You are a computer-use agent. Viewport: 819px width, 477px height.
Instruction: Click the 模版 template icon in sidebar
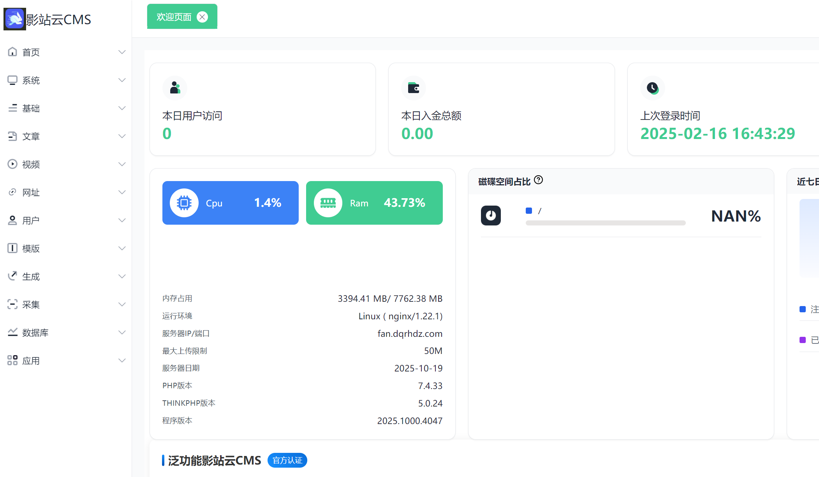pyautogui.click(x=13, y=248)
